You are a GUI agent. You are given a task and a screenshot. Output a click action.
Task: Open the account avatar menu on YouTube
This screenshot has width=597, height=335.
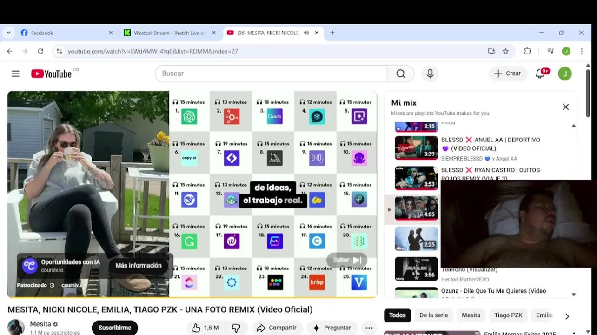[x=565, y=74]
